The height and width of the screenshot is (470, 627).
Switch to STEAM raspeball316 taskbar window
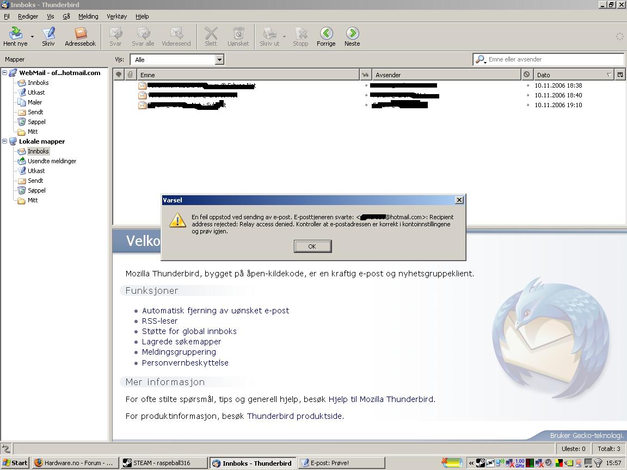[x=164, y=463]
